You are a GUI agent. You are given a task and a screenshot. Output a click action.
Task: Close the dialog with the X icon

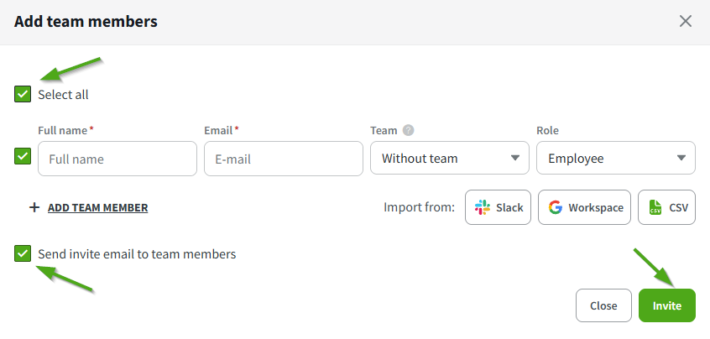tap(686, 21)
